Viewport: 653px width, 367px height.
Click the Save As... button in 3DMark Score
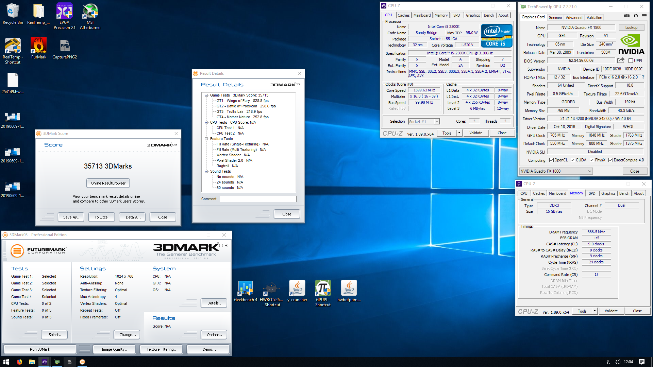(x=72, y=217)
